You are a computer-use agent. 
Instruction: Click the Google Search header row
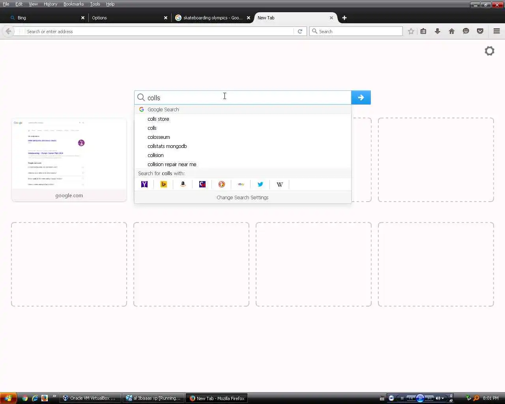(243, 109)
